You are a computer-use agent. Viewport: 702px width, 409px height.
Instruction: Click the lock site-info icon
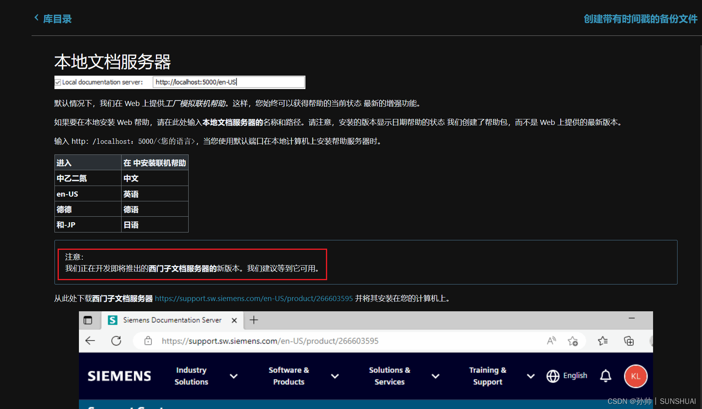pos(148,341)
